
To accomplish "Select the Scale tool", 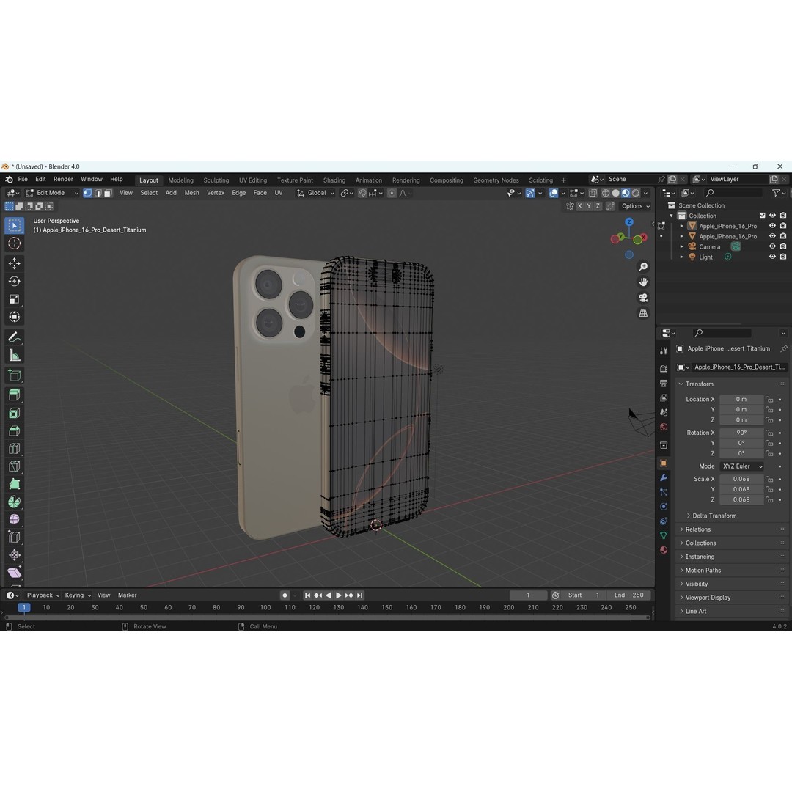I will [14, 299].
